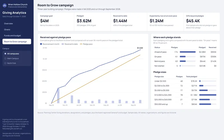Click the Not started status row label
The width and height of the screenshot is (224, 140).
pyautogui.click(x=159, y=66)
